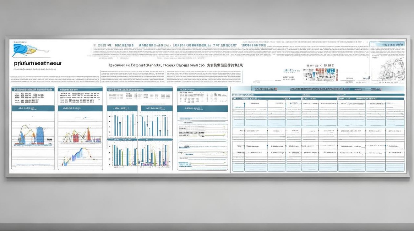Click the toolbar strip above the large table
The width and height of the screenshot is (414, 231).
coord(317,89)
